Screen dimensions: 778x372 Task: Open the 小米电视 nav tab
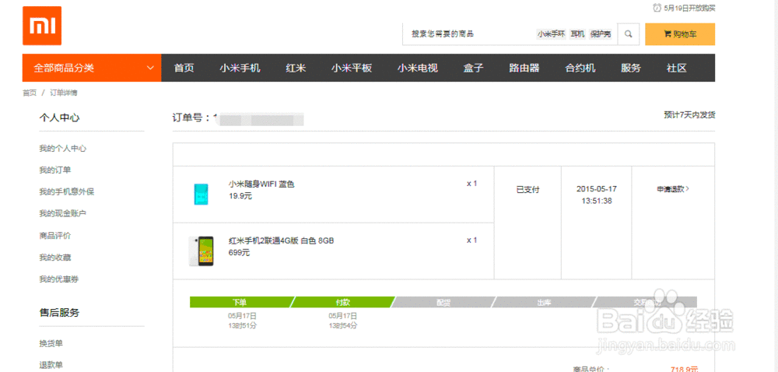[x=417, y=68]
